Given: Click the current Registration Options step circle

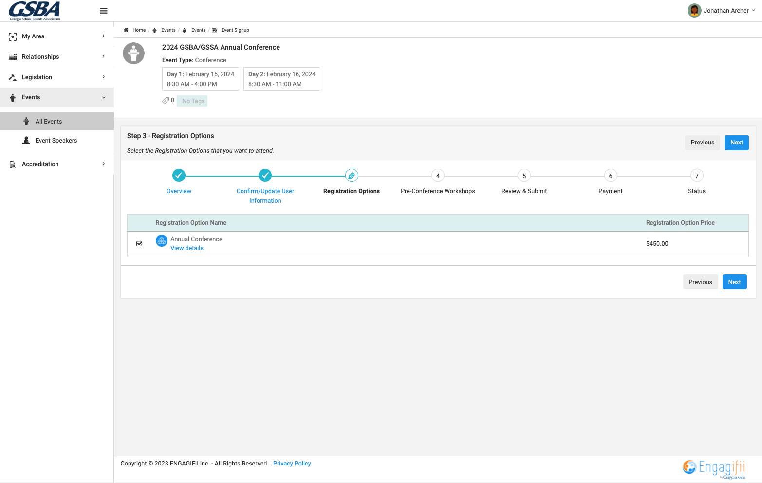Looking at the screenshot, I should 352,176.
